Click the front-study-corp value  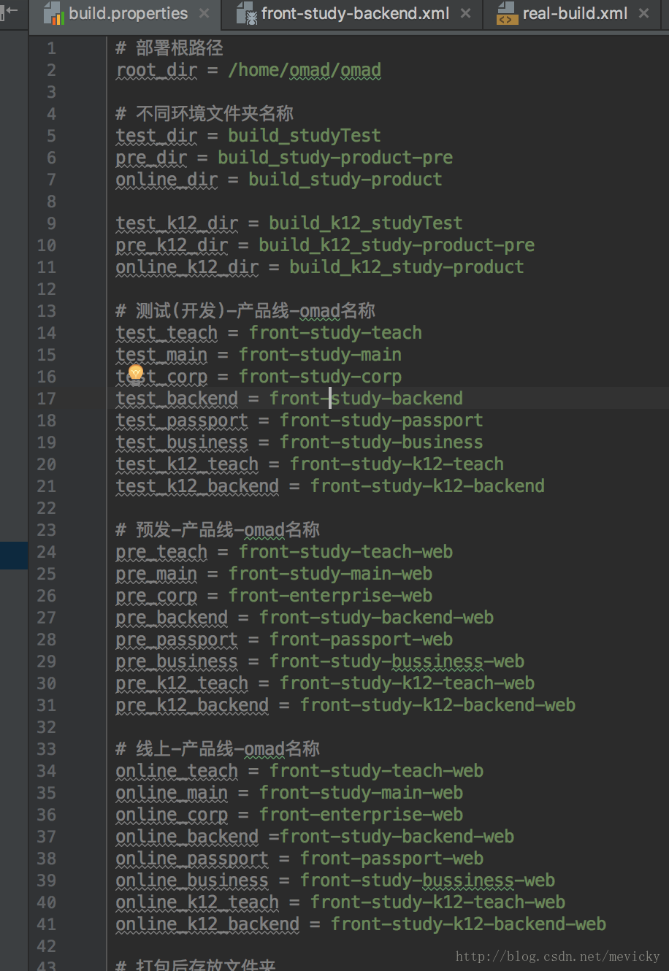click(320, 377)
